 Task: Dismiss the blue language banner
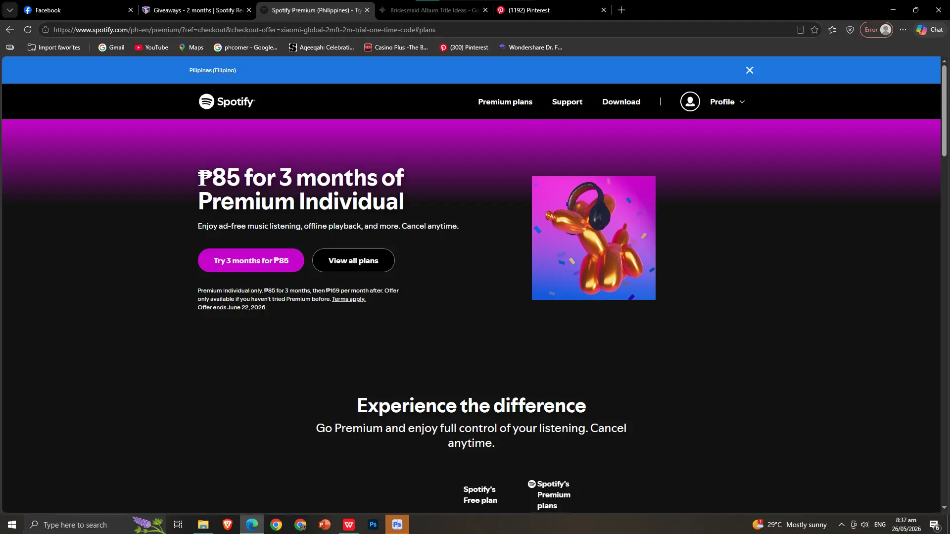tap(750, 70)
